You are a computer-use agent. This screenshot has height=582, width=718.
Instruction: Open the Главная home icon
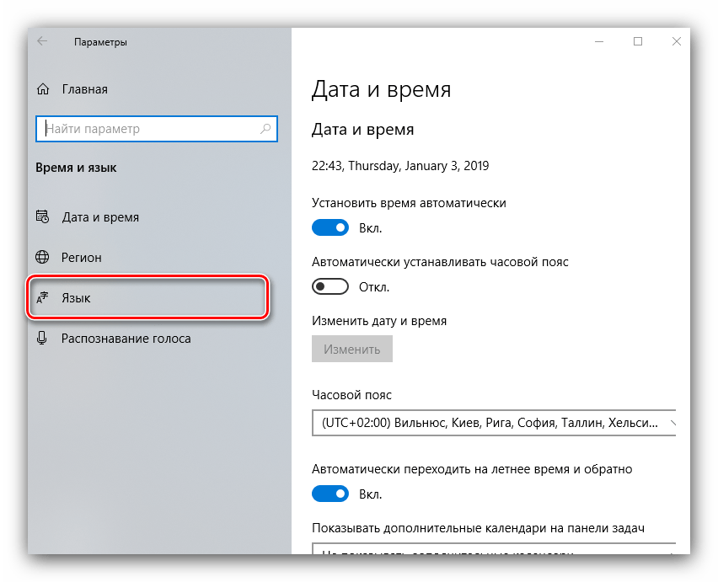click(43, 89)
